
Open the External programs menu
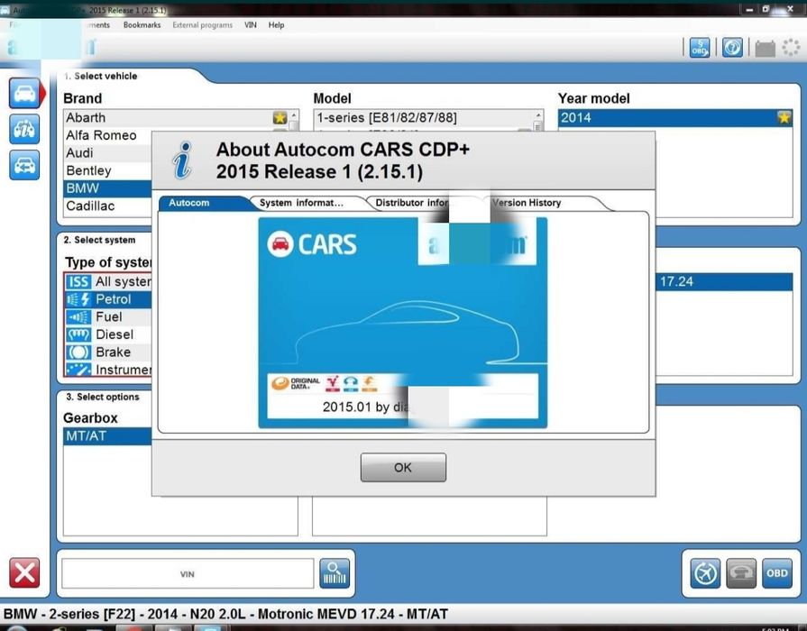(x=202, y=24)
